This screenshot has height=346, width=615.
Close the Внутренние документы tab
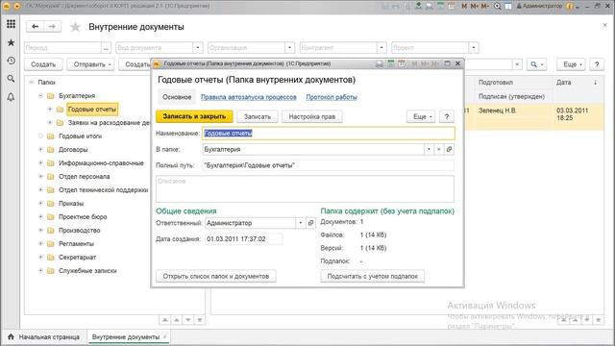point(164,336)
